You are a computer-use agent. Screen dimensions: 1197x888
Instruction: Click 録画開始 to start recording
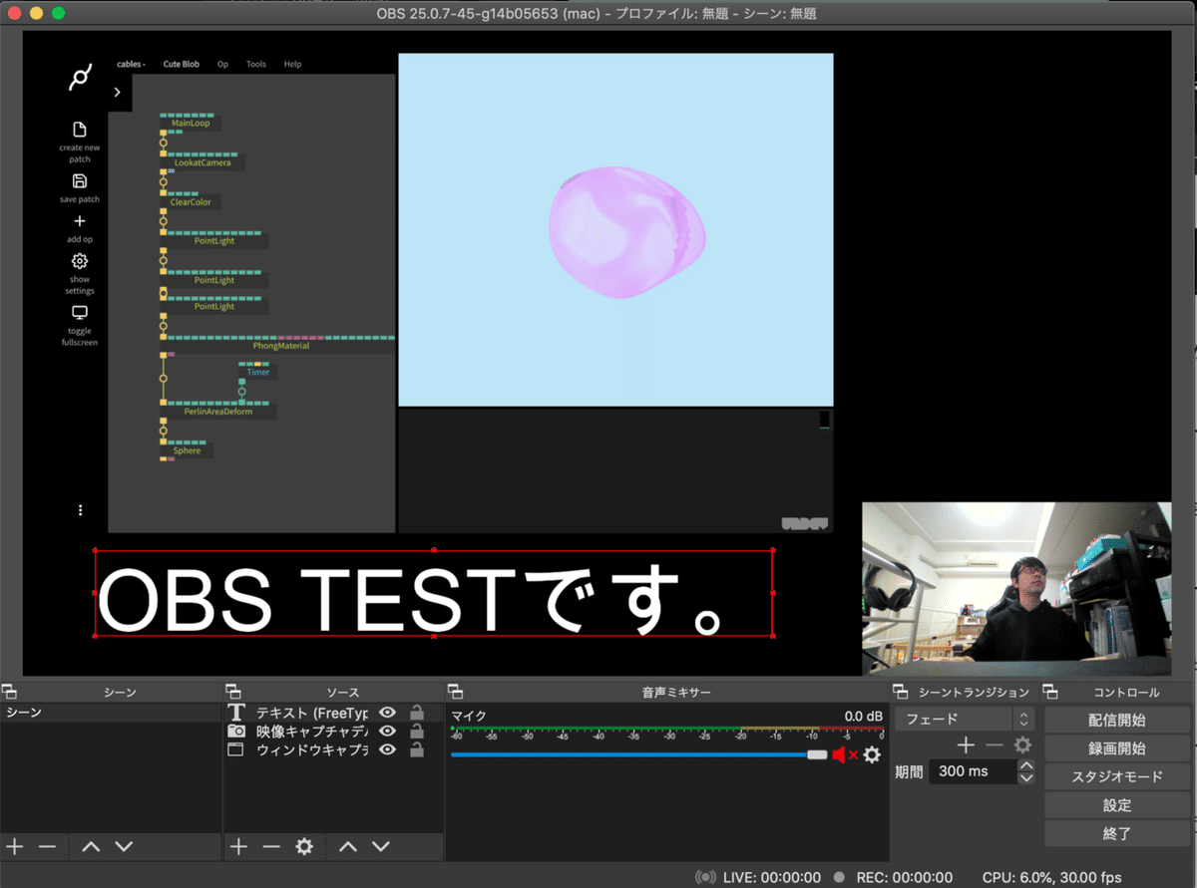coord(1117,747)
